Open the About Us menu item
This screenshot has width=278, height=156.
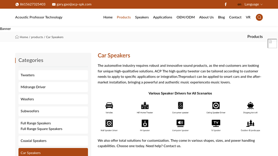[x=206, y=17]
